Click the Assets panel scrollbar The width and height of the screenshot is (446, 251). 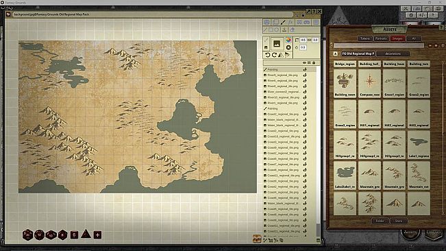point(443,138)
